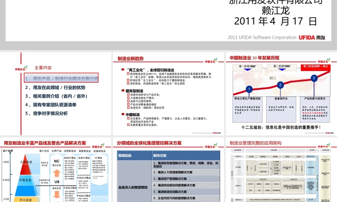Click blue triangle under 第一阶段1980'
The image size is (337, 202).
pyautogui.click(x=247, y=70)
